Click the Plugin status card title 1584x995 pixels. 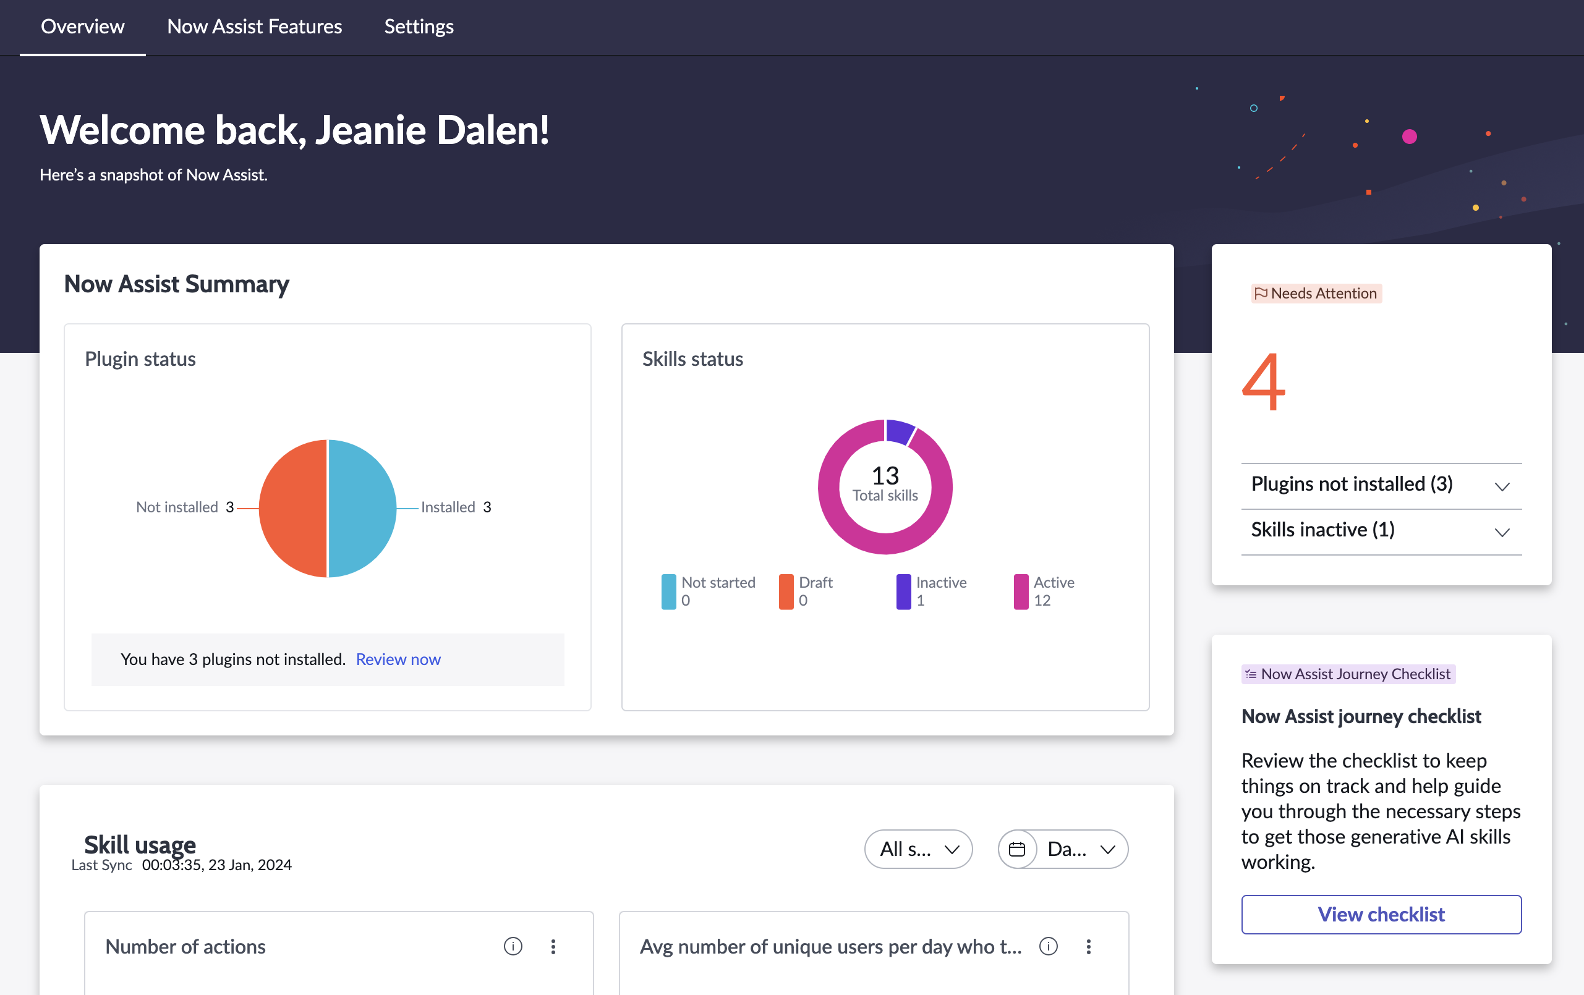coord(140,359)
